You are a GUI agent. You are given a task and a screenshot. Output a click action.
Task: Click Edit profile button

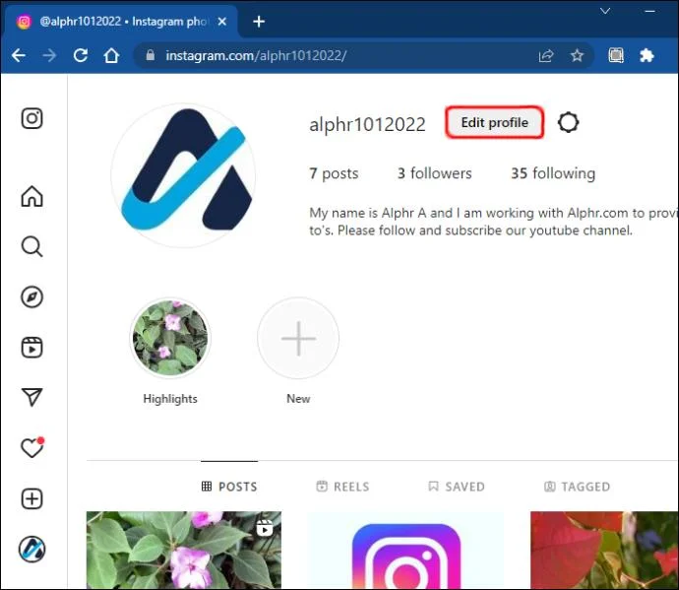[495, 123]
